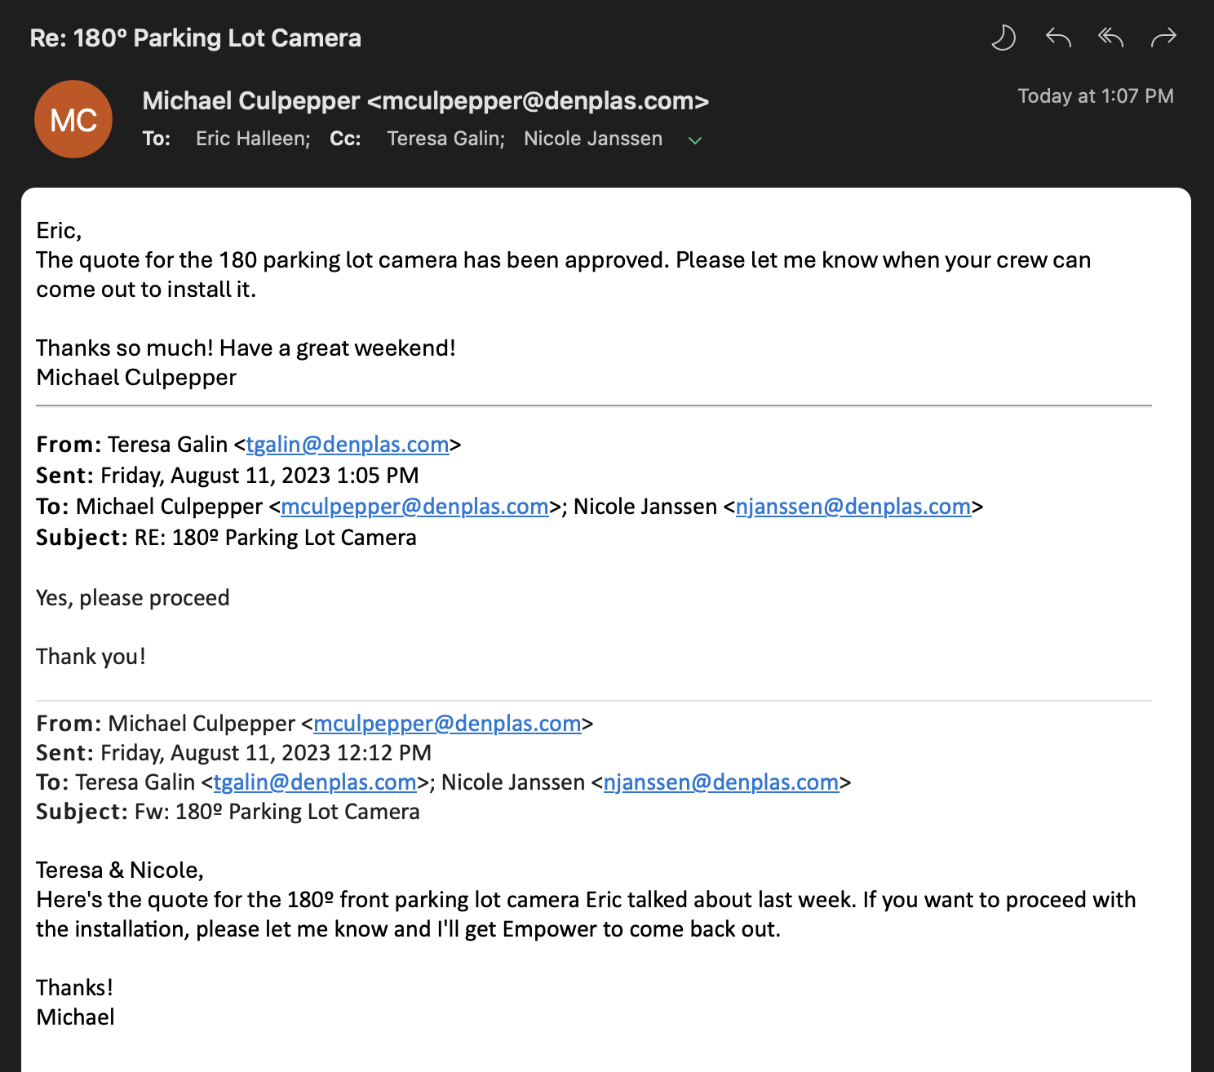Open njanssen@denplas.com link in Teresa's To line
Image resolution: width=1214 pixels, height=1072 pixels.
pos(853,507)
